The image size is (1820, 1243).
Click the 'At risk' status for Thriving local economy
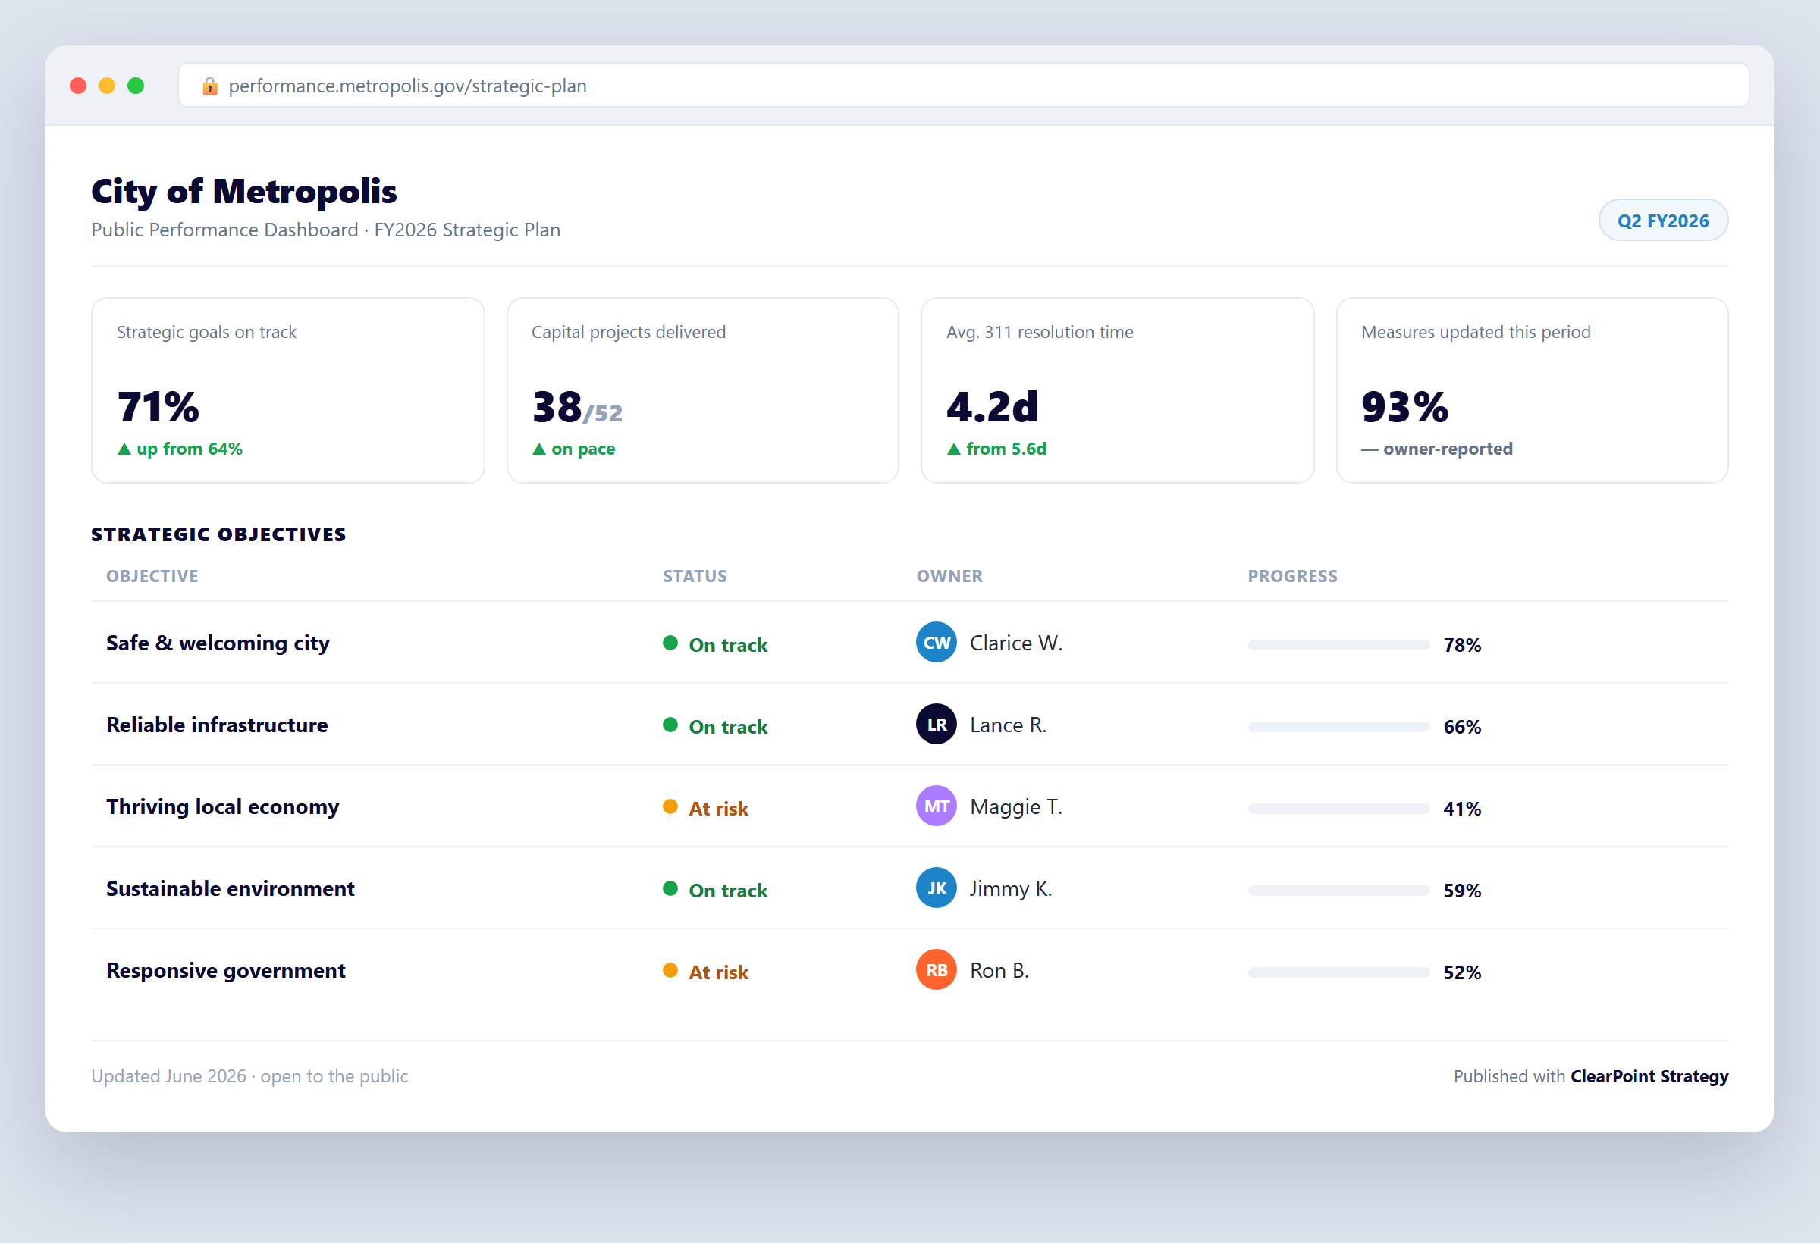[x=718, y=809]
